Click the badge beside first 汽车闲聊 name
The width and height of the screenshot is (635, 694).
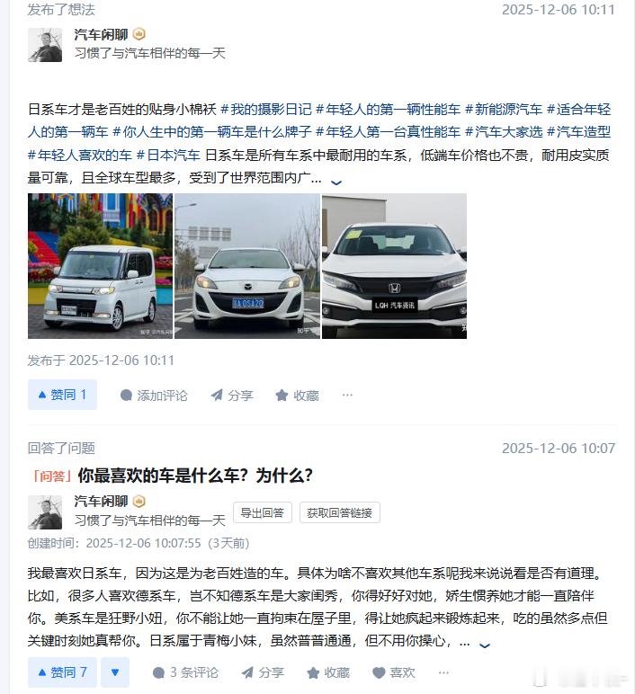tap(139, 34)
